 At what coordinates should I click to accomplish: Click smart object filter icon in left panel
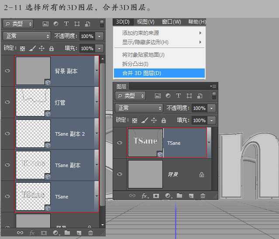[x=87, y=24]
